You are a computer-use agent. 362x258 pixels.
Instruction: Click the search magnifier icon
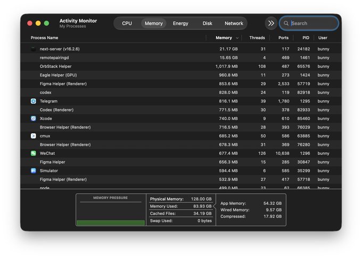(x=286, y=23)
